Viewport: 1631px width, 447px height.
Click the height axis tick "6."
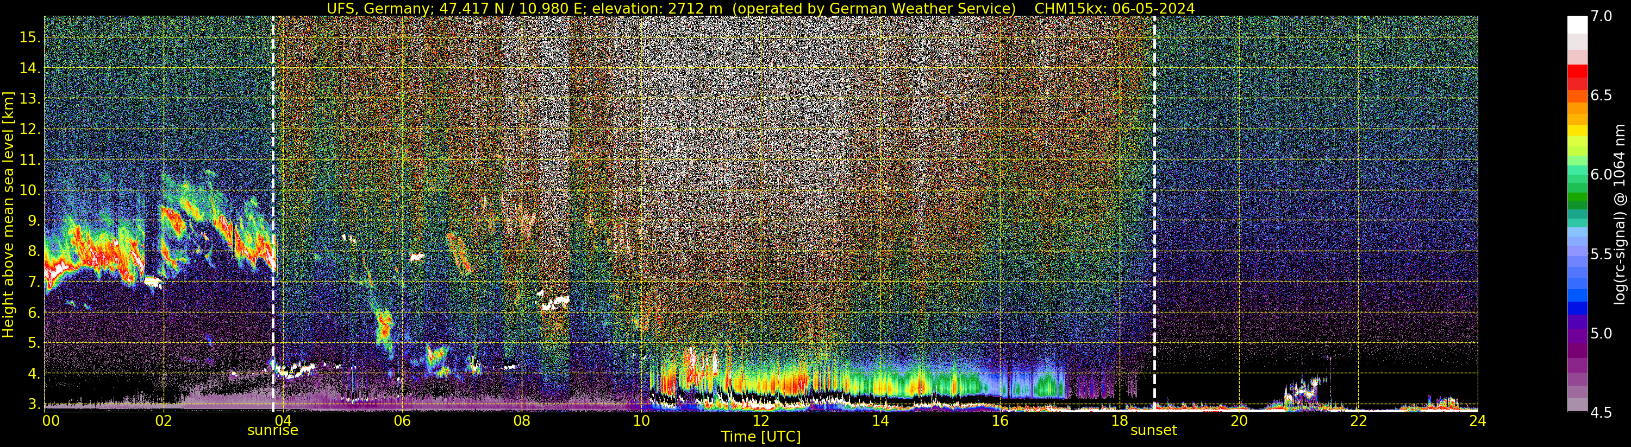pos(34,312)
